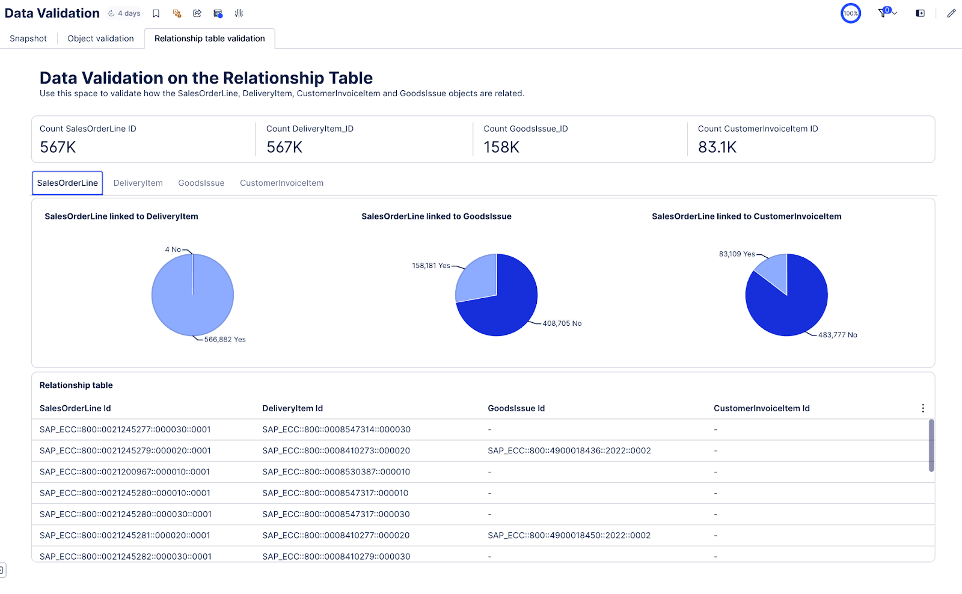Image resolution: width=962 pixels, height=594 pixels.
Task: Select the DeliveryItem sub-tab
Action: pos(138,183)
